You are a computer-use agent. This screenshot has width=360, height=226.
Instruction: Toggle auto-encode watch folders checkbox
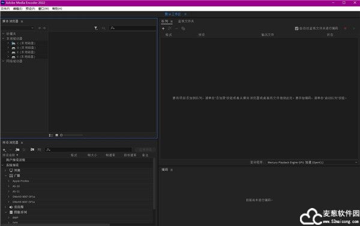tap(296, 28)
